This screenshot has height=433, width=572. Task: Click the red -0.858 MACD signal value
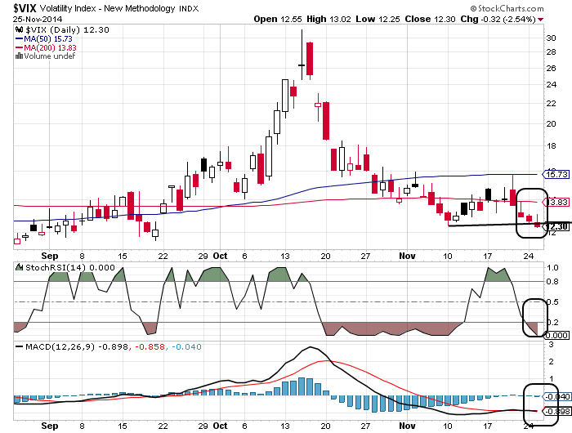tap(150, 346)
